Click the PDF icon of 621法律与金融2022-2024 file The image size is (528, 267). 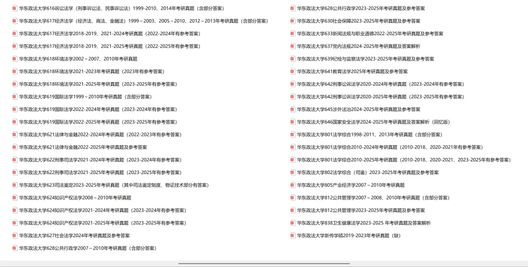click(x=15, y=134)
